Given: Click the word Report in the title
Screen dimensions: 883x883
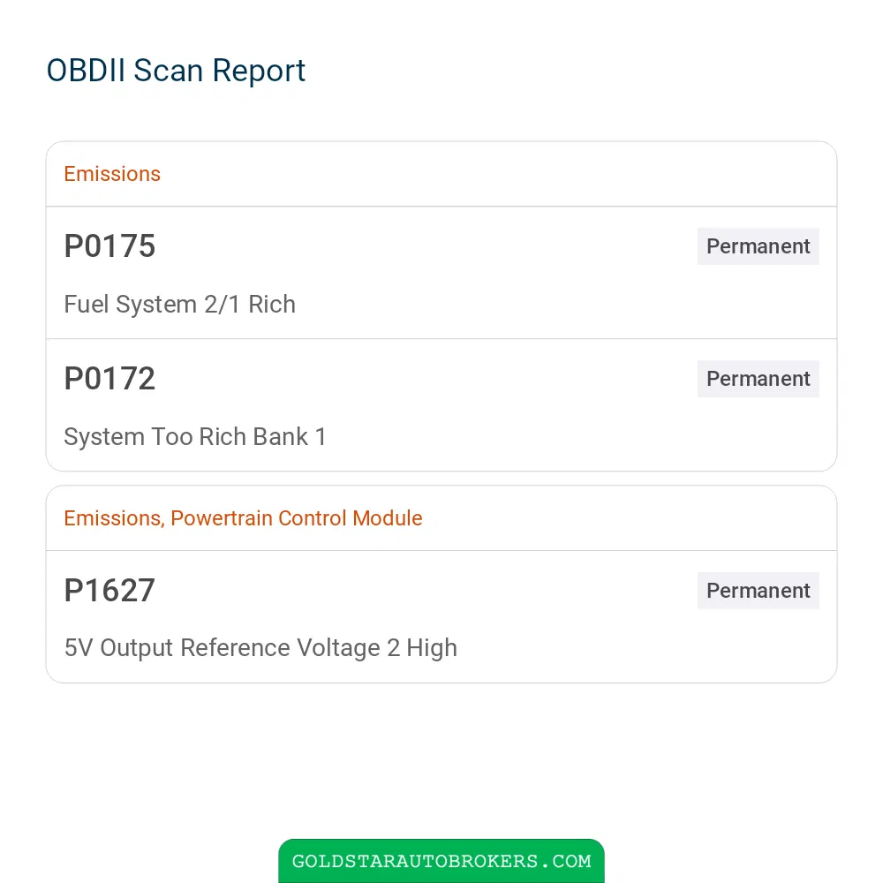Looking at the screenshot, I should [x=259, y=71].
